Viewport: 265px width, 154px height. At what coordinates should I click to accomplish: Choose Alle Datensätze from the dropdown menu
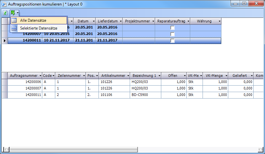pos(33,20)
